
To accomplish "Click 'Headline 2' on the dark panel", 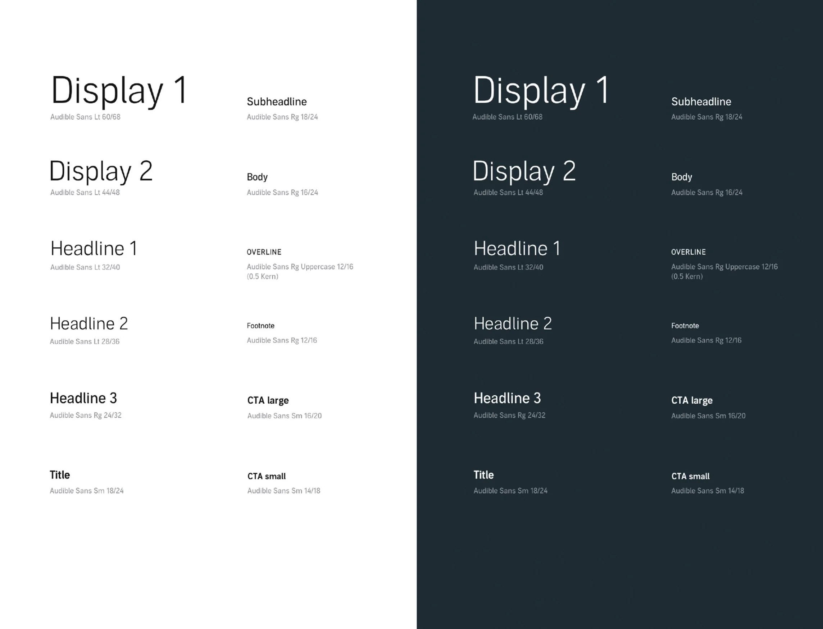I will [x=513, y=323].
